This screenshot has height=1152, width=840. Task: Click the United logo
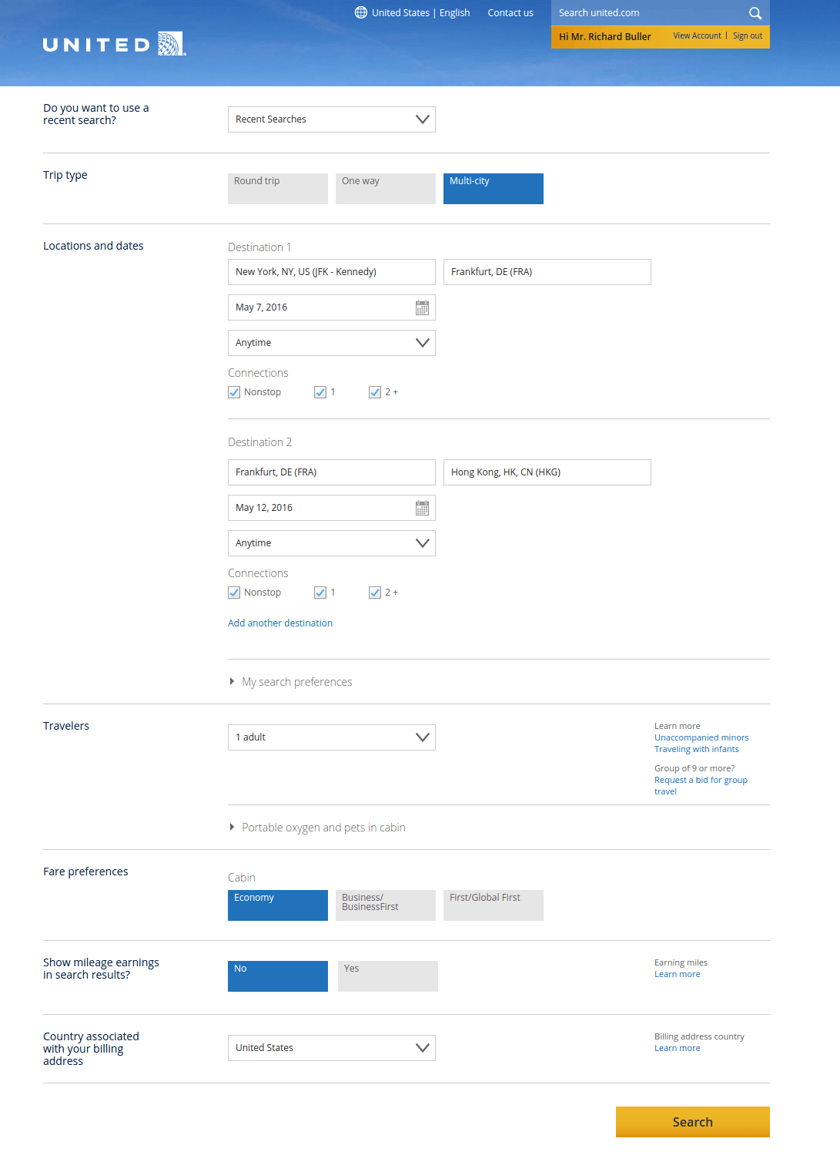tap(115, 44)
